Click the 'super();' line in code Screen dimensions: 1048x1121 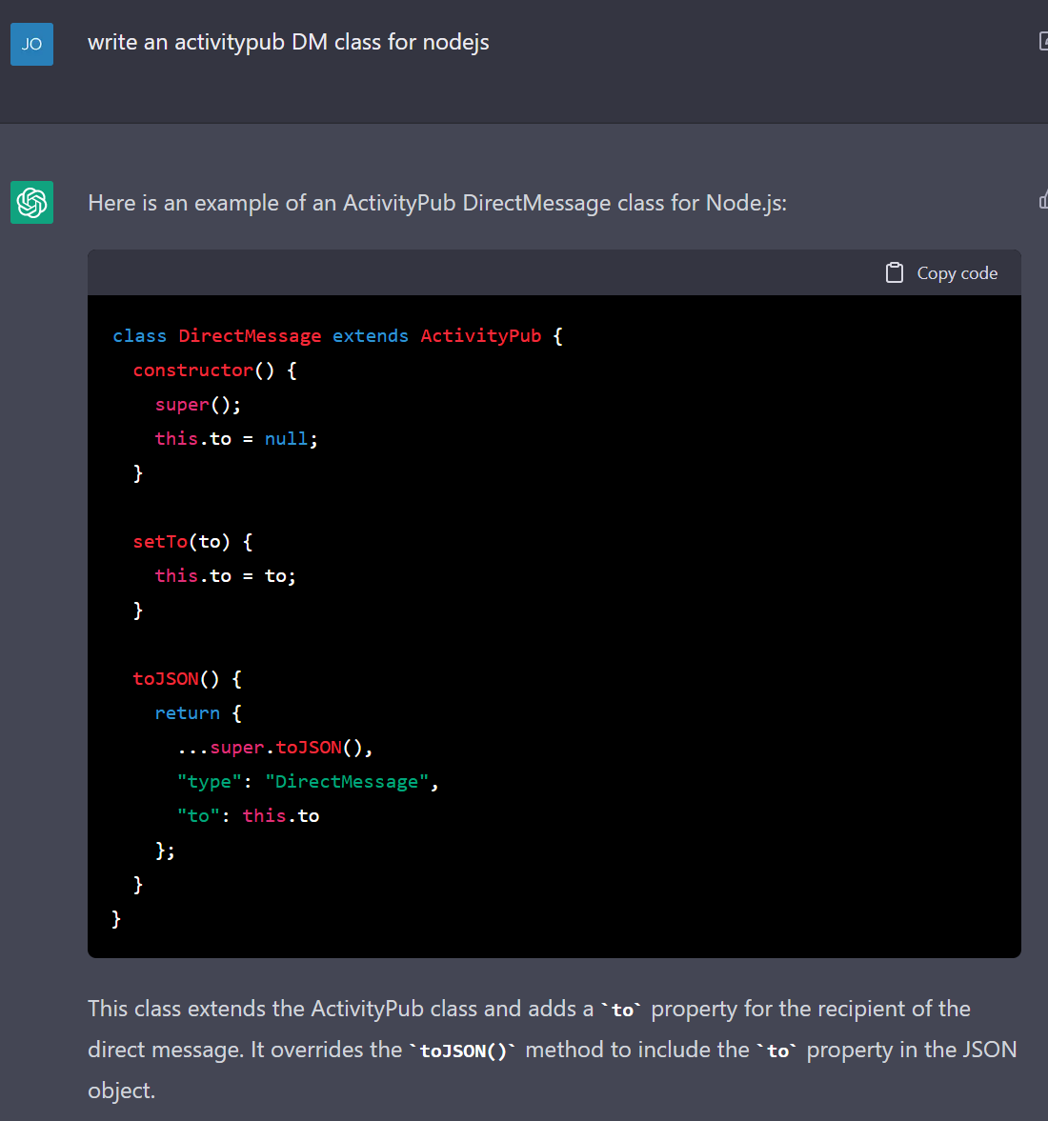coord(198,405)
